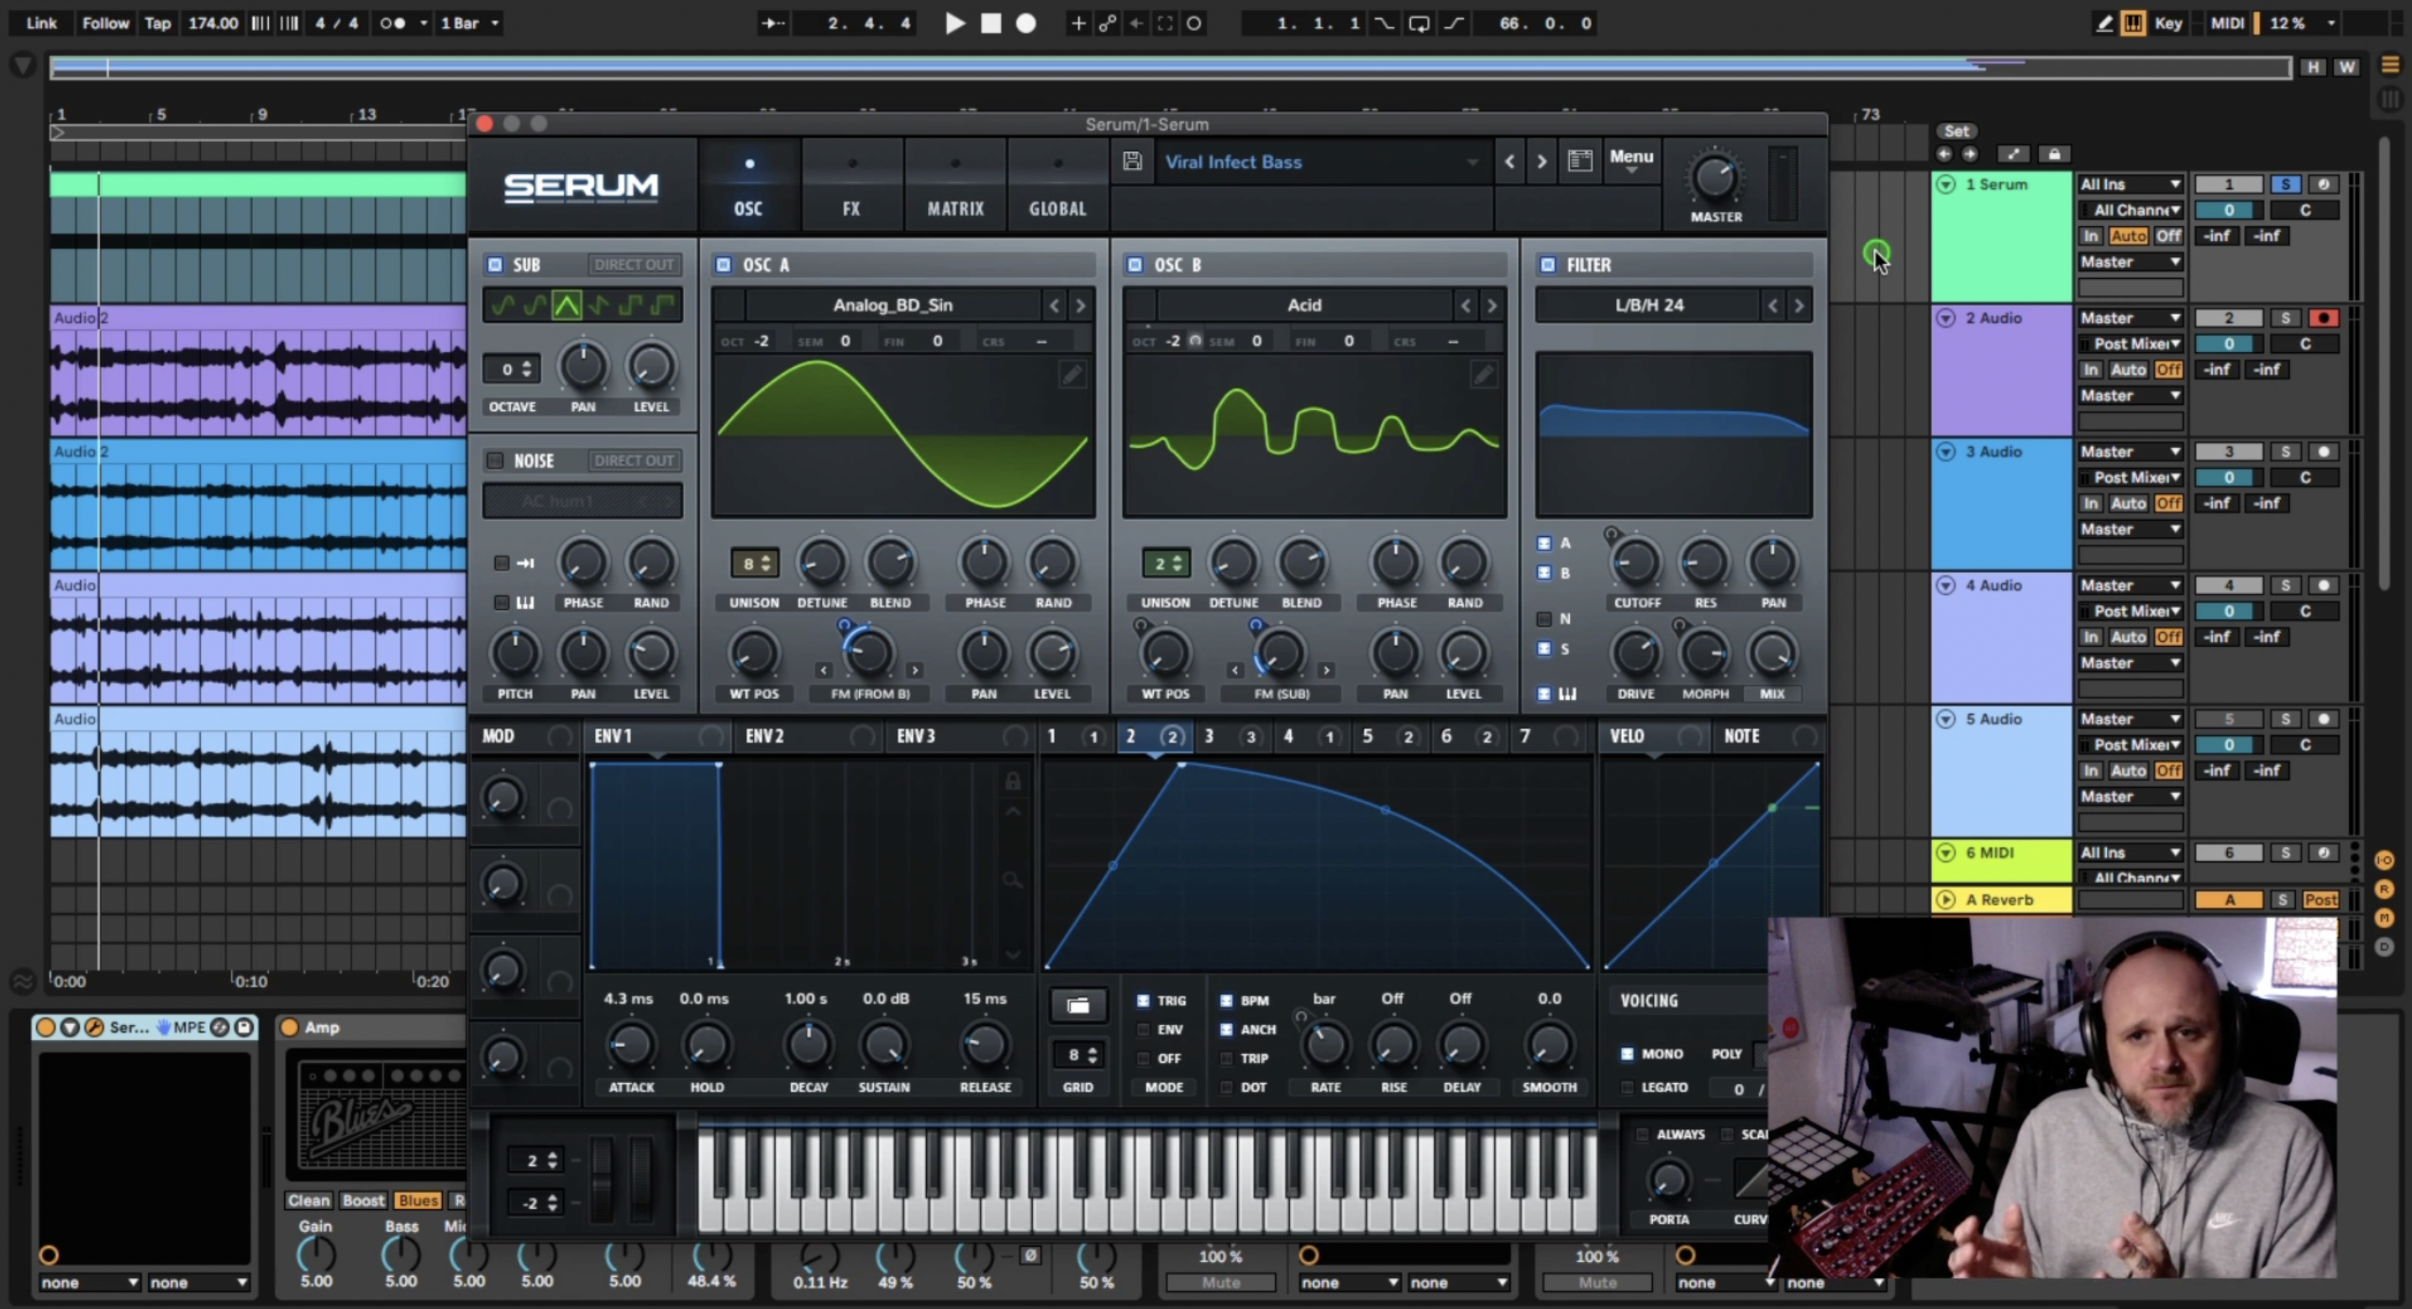Click the Set locator button

1956,131
